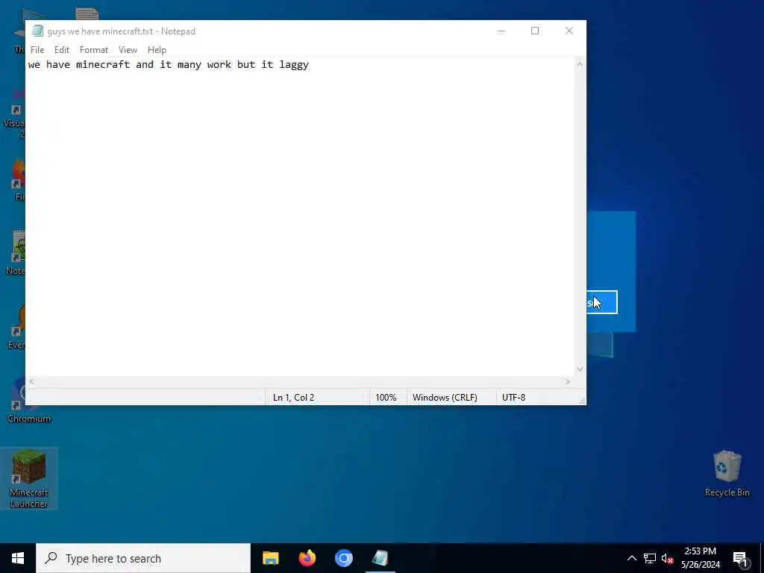This screenshot has height=573, width=764.
Task: Open the View menu in Notepad
Action: click(128, 50)
